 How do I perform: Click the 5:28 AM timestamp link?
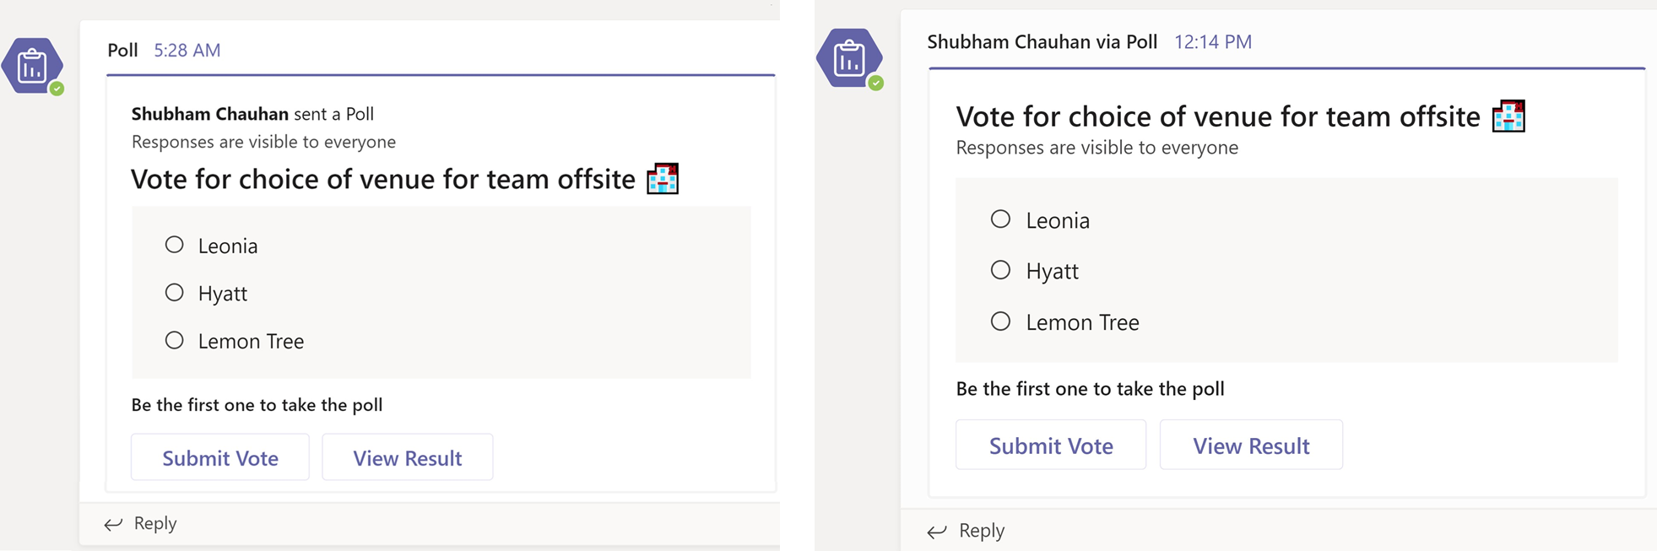click(187, 51)
